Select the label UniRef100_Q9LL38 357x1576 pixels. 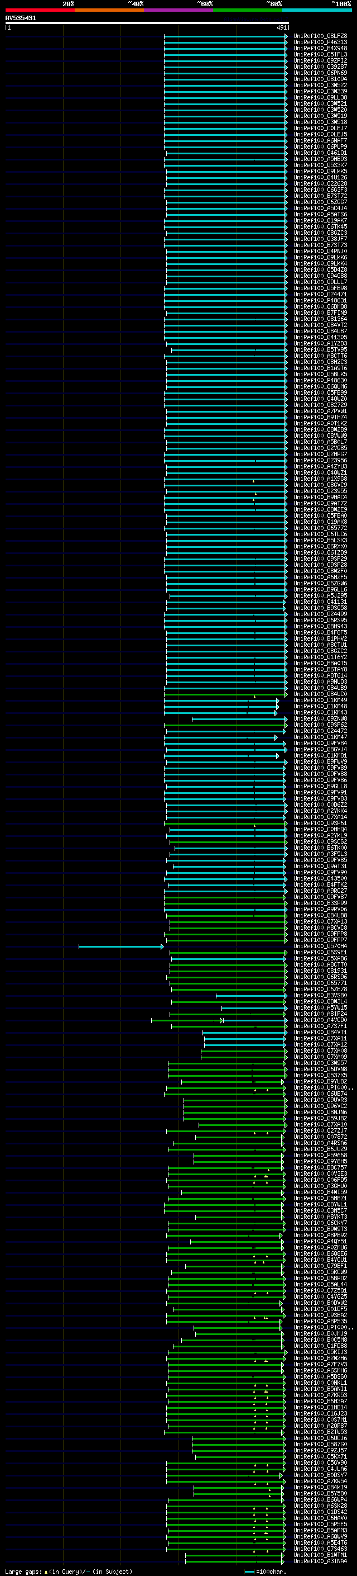click(x=320, y=97)
